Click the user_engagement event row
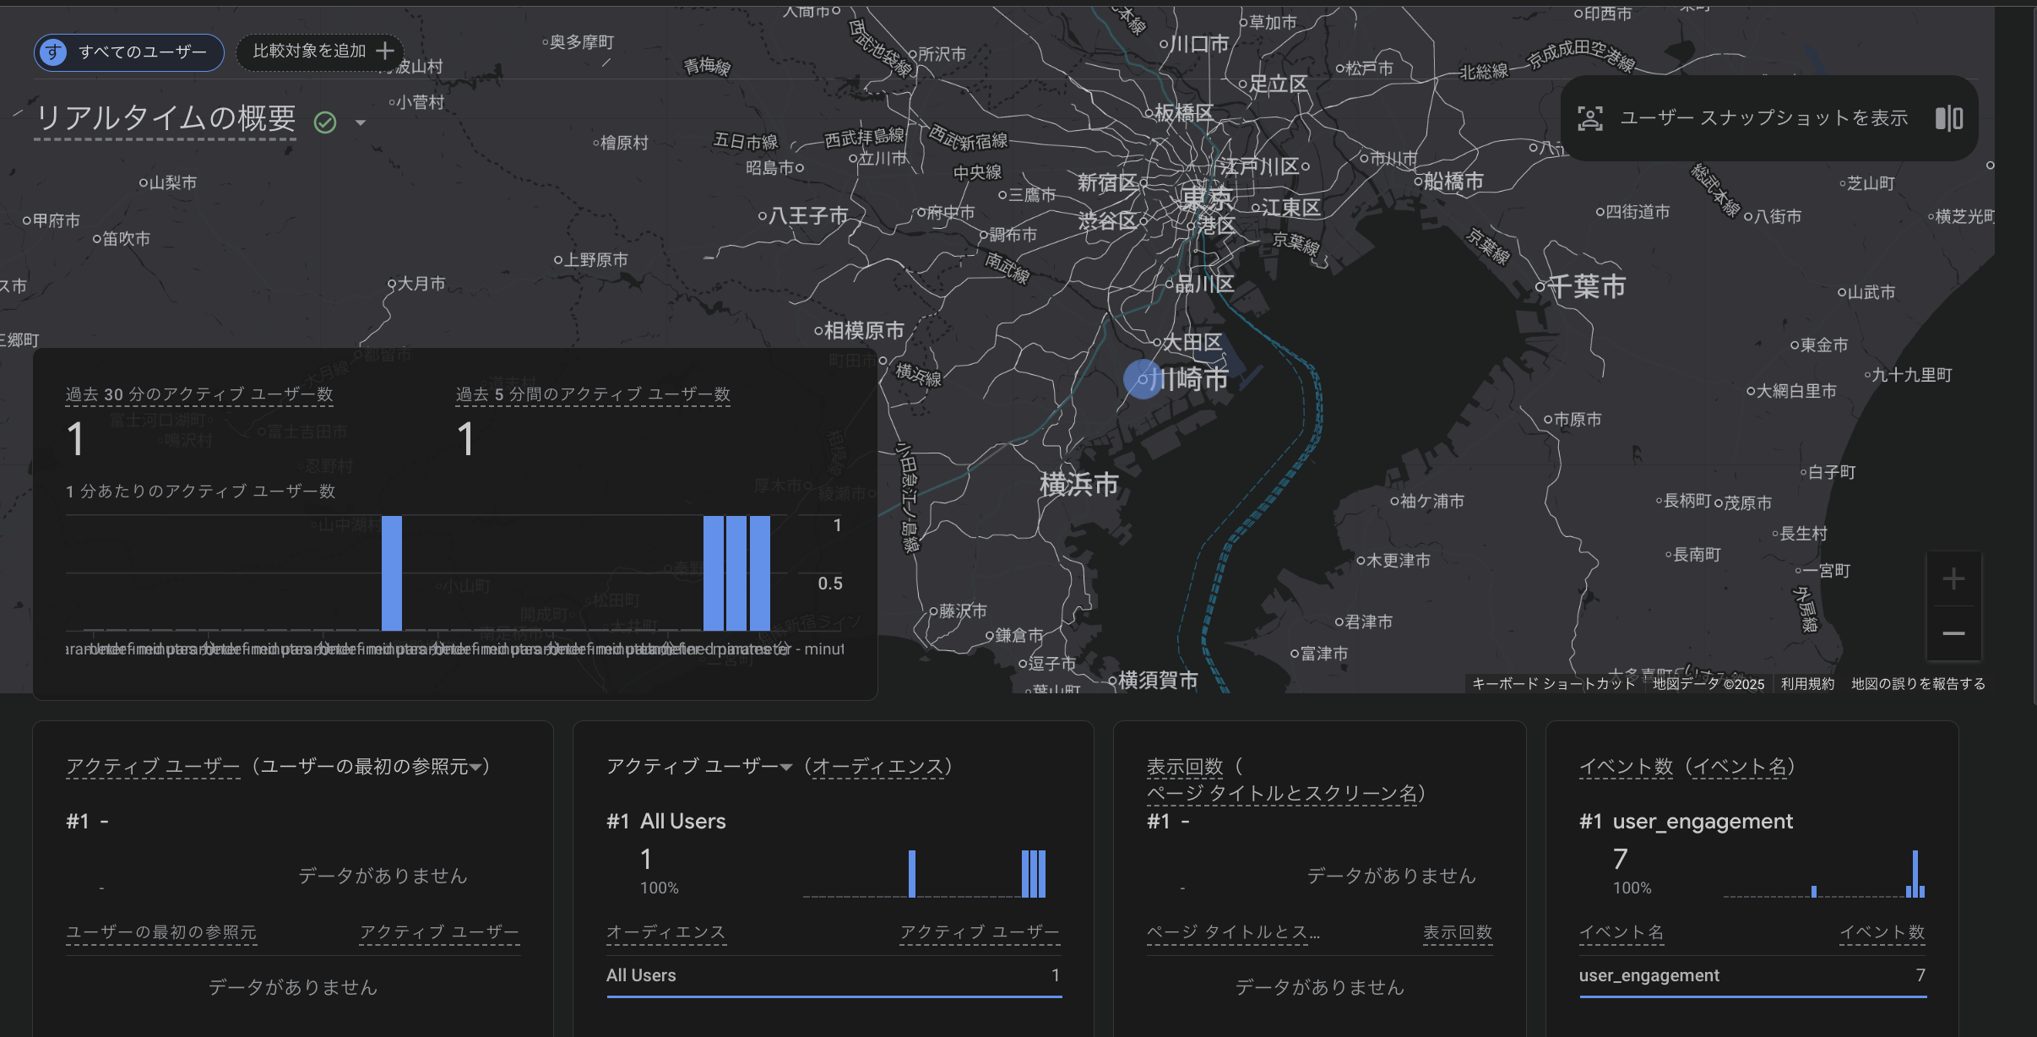Image resolution: width=2037 pixels, height=1037 pixels. point(1649,975)
